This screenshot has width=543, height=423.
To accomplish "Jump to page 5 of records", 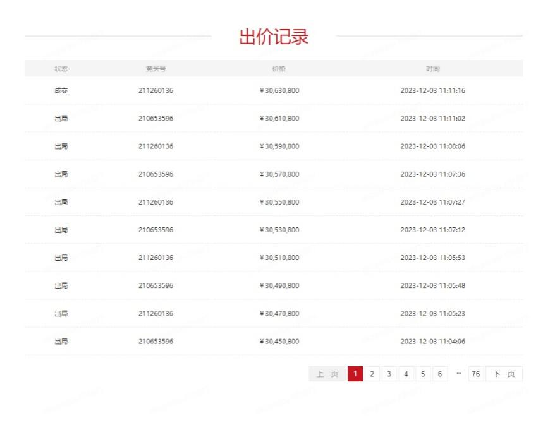I will click(423, 374).
